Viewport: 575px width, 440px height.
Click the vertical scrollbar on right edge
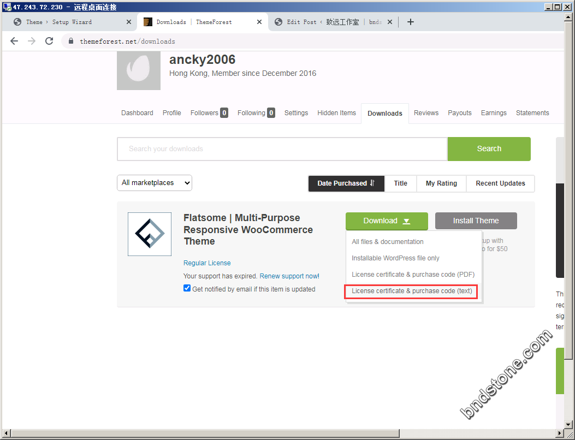click(568, 191)
